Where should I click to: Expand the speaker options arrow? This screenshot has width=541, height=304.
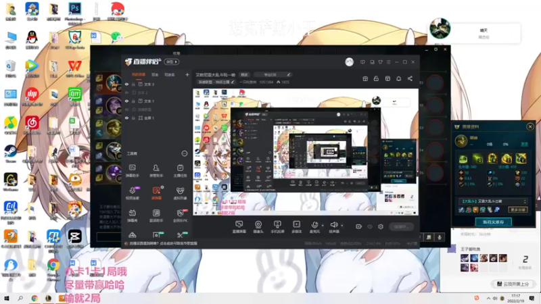(342, 226)
